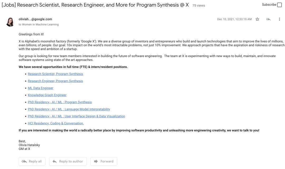This screenshot has height=169, width=285.
Task: Follow the ML Data Engineer link
Action: (x=41, y=88)
